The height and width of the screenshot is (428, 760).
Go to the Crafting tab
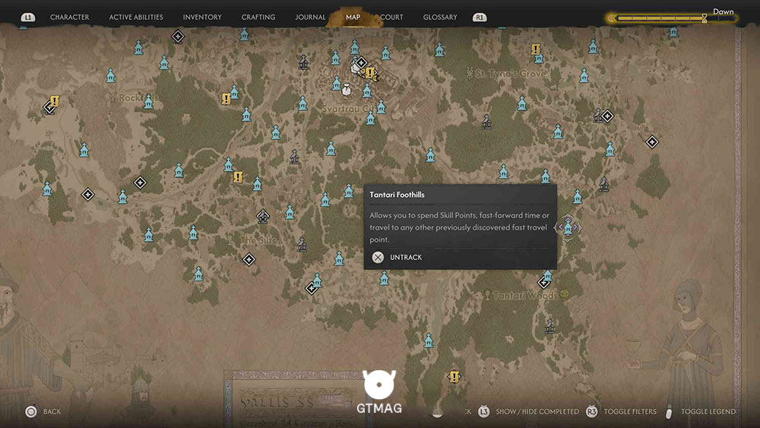point(258,17)
